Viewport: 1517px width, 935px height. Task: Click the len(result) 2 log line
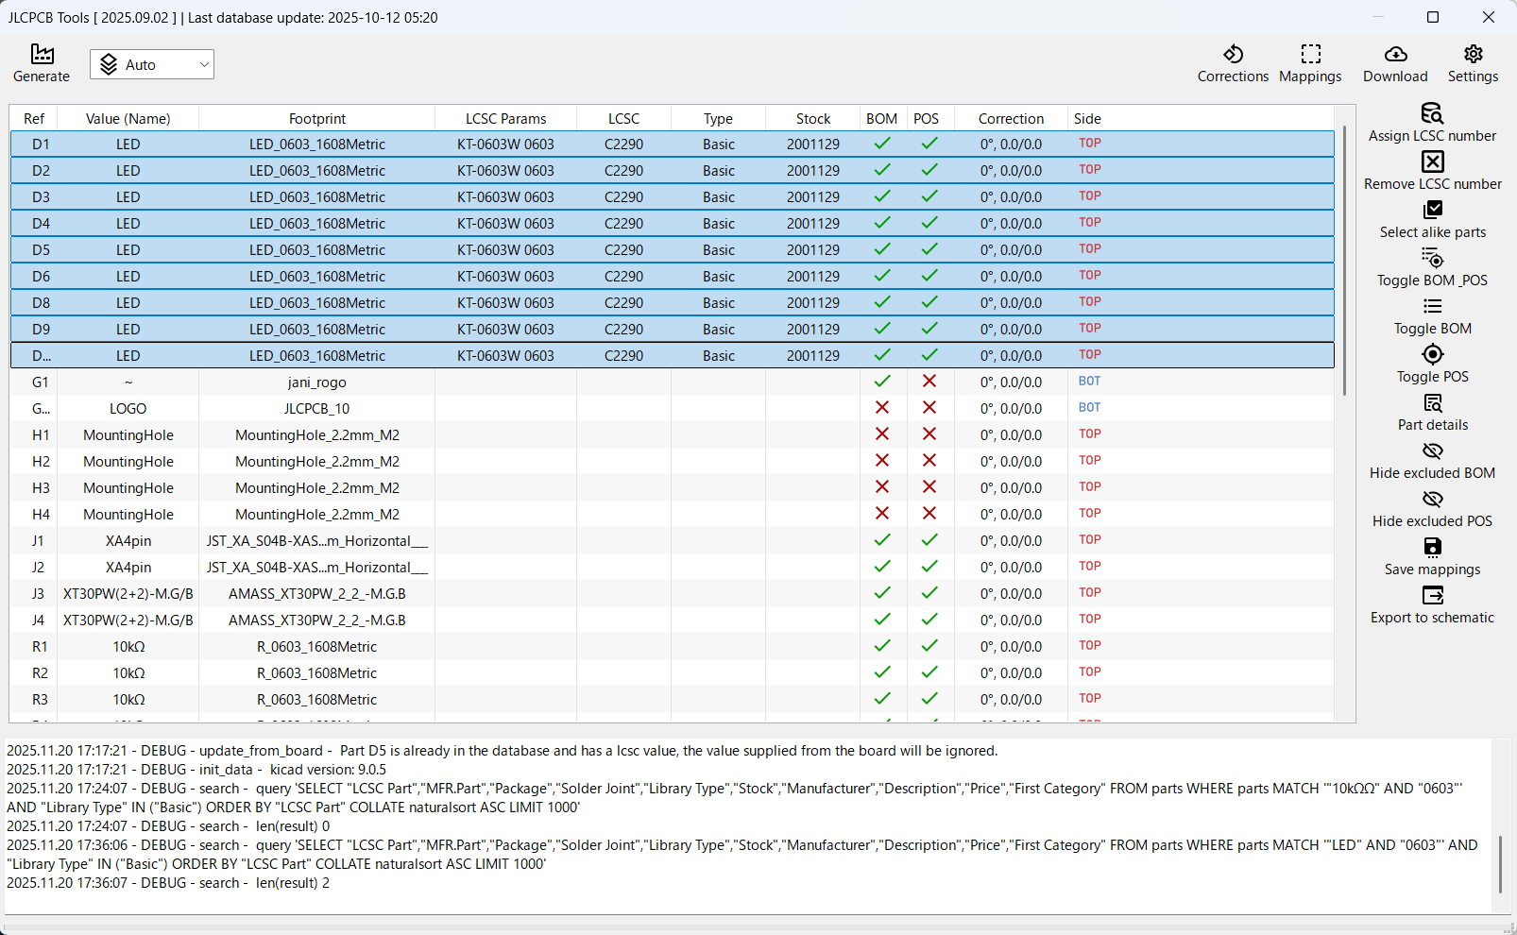coord(168,882)
